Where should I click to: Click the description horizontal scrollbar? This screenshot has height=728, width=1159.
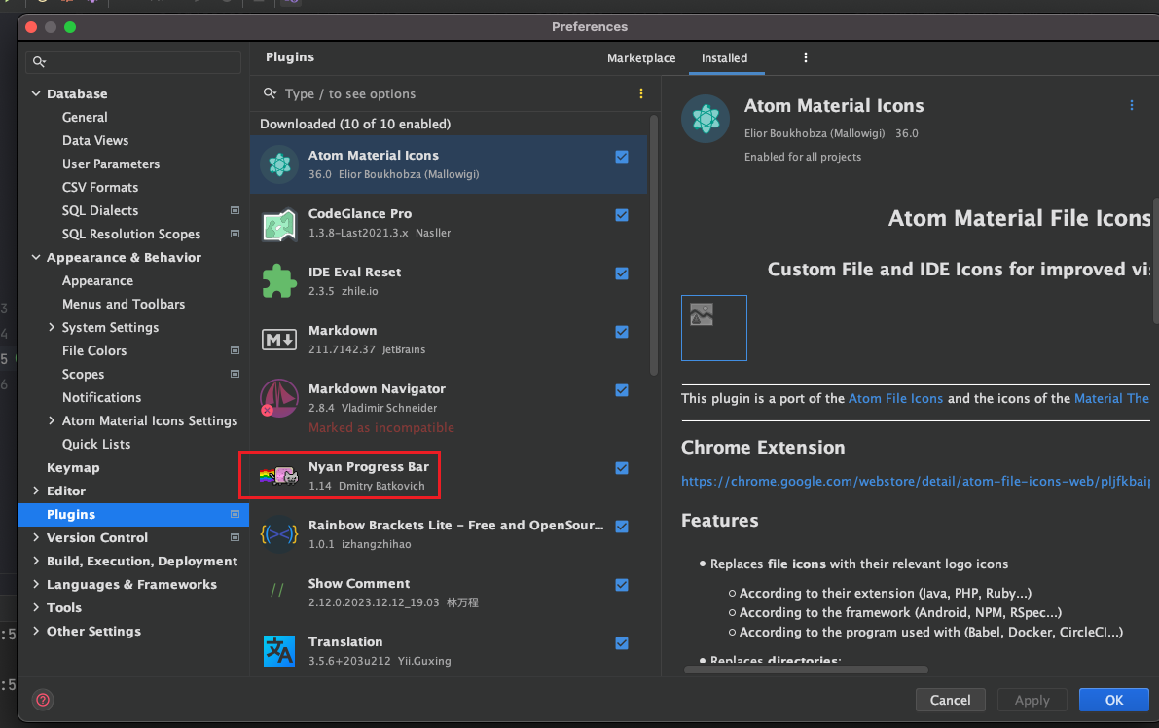806,670
